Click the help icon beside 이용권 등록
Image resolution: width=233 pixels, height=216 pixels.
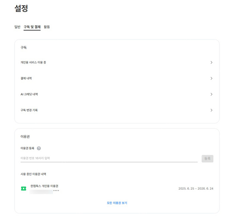39,148
